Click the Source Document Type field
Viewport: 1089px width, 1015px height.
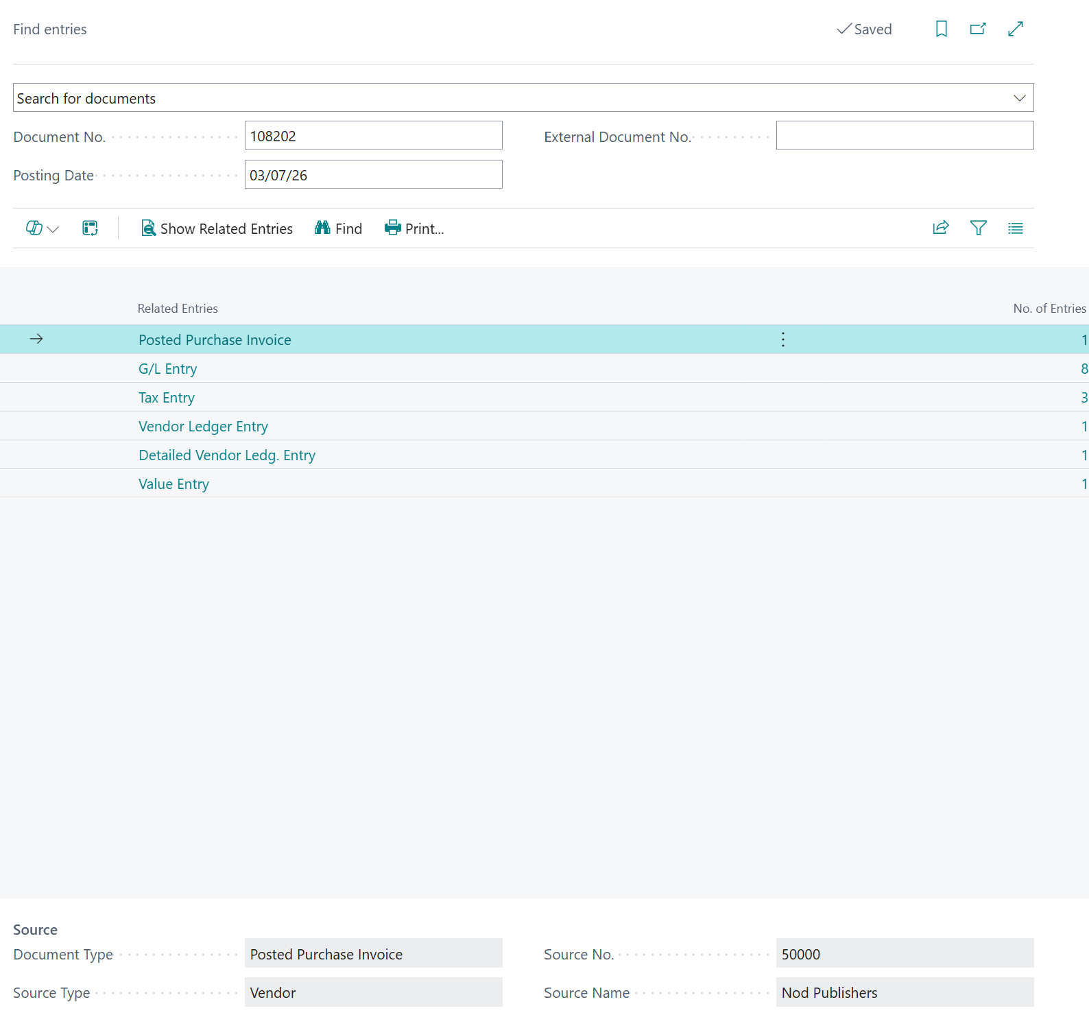click(374, 954)
